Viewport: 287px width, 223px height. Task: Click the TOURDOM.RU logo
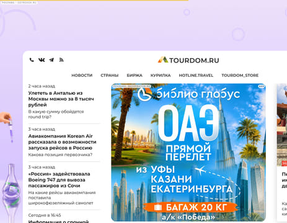(188, 60)
